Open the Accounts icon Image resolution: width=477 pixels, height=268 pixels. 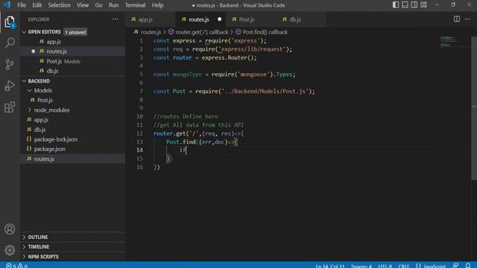click(x=10, y=229)
